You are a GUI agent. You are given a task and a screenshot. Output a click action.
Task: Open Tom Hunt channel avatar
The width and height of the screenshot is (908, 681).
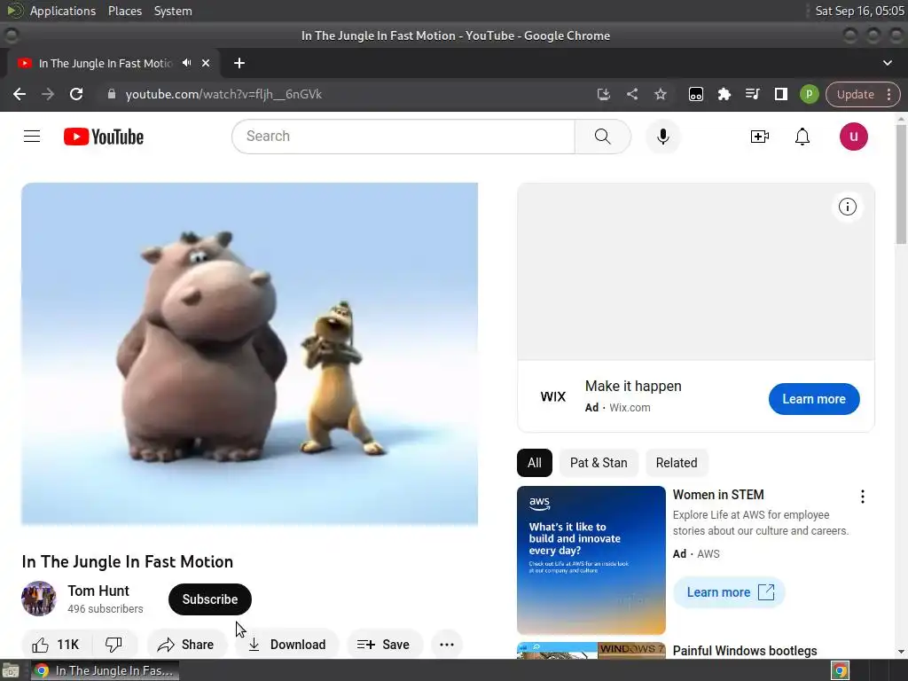pos(39,599)
